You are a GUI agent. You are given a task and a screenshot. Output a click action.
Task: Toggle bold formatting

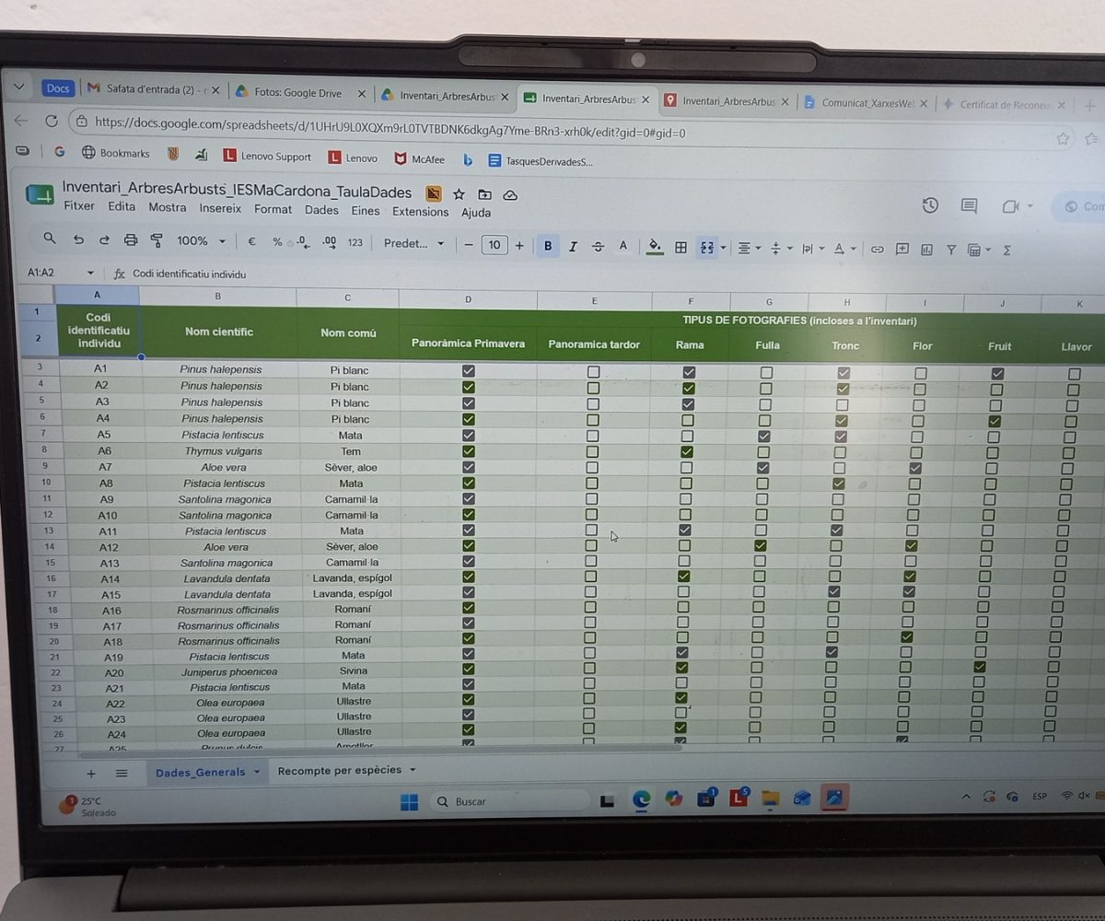coord(548,246)
